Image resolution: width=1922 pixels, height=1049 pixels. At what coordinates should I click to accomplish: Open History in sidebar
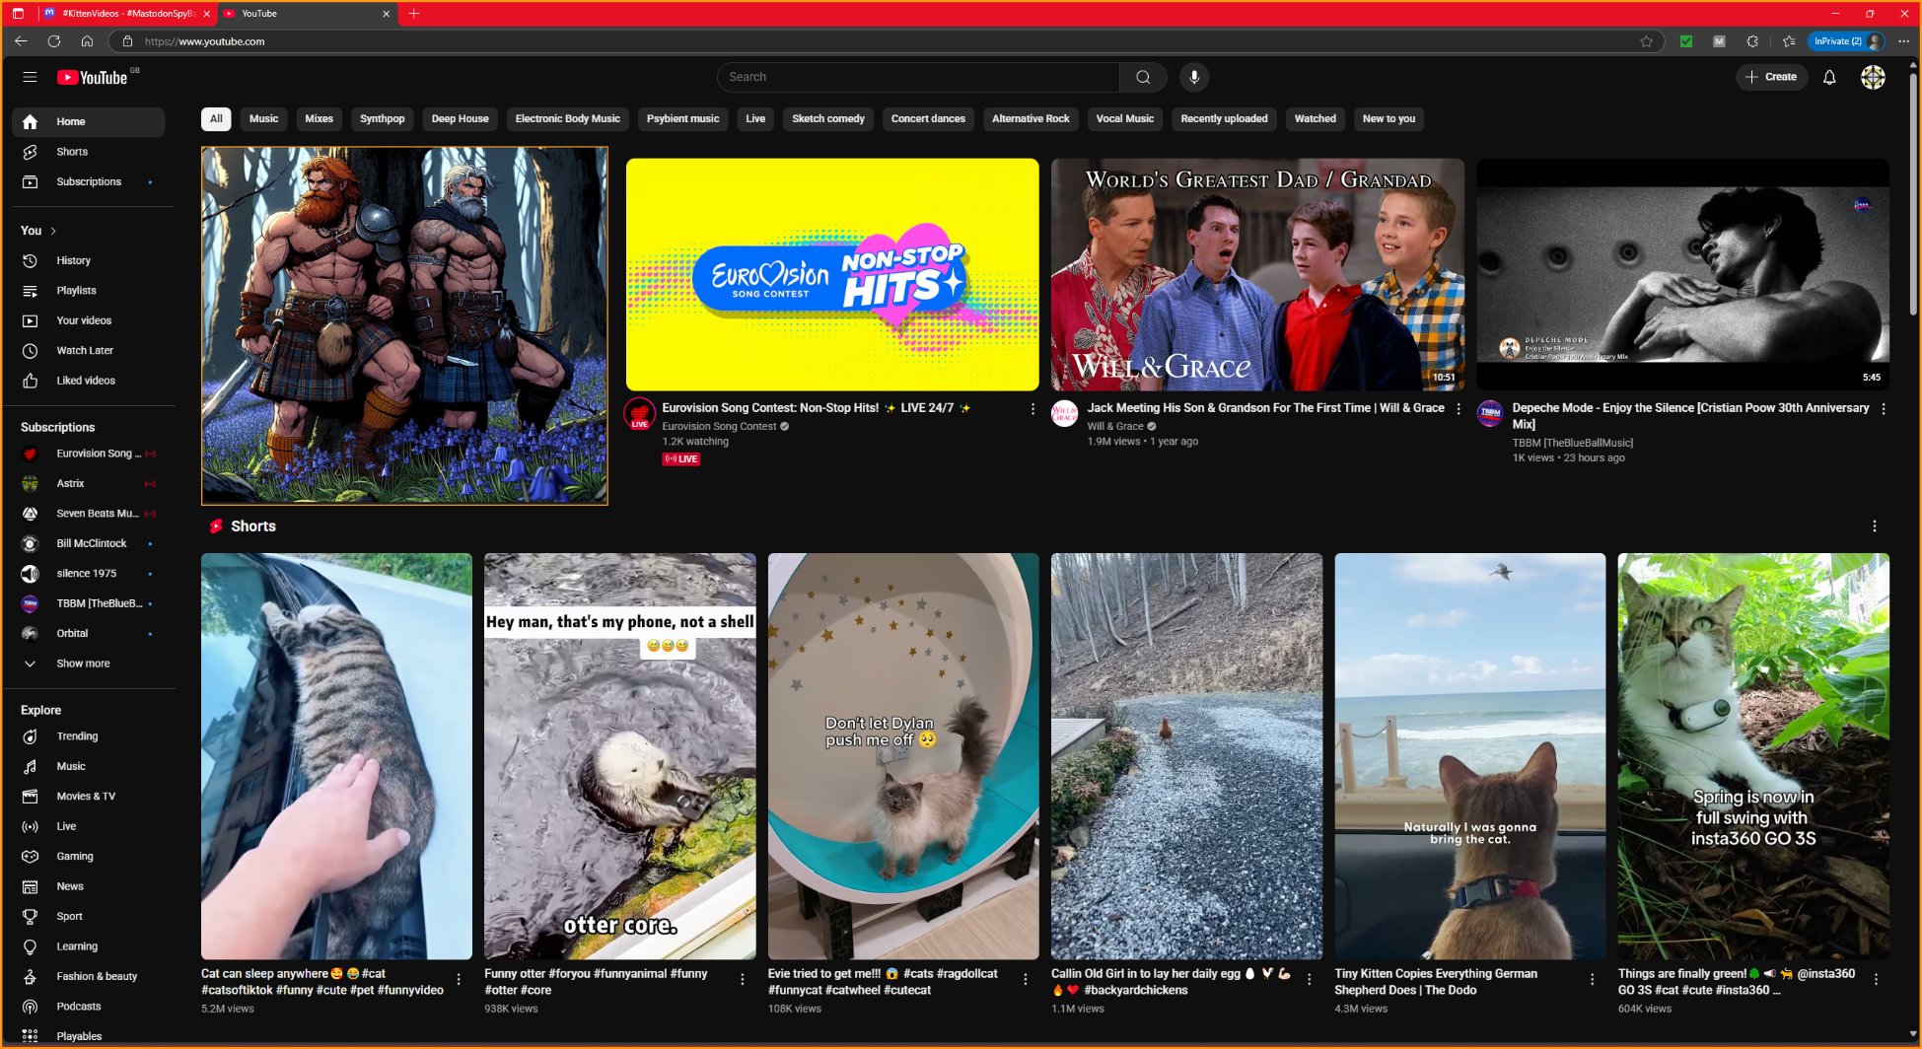(x=88, y=260)
